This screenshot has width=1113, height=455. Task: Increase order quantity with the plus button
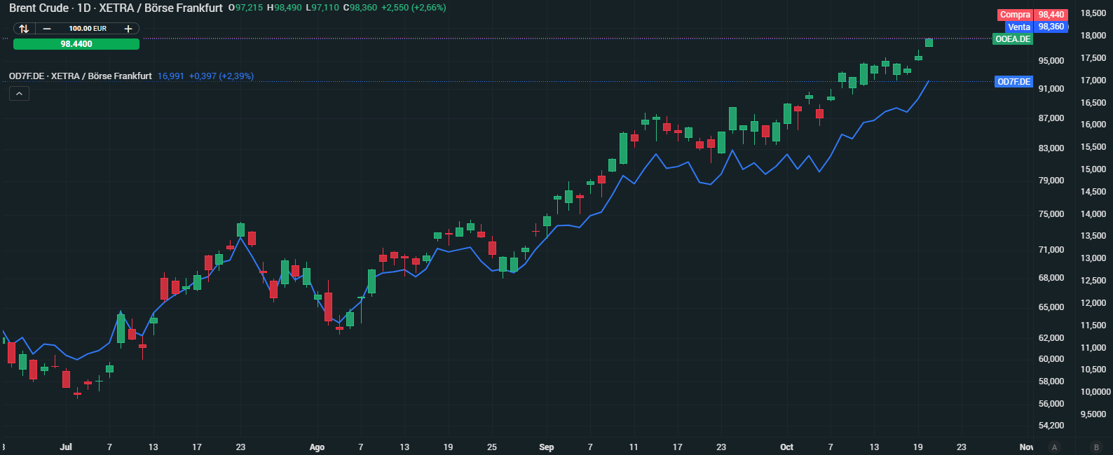(x=128, y=29)
